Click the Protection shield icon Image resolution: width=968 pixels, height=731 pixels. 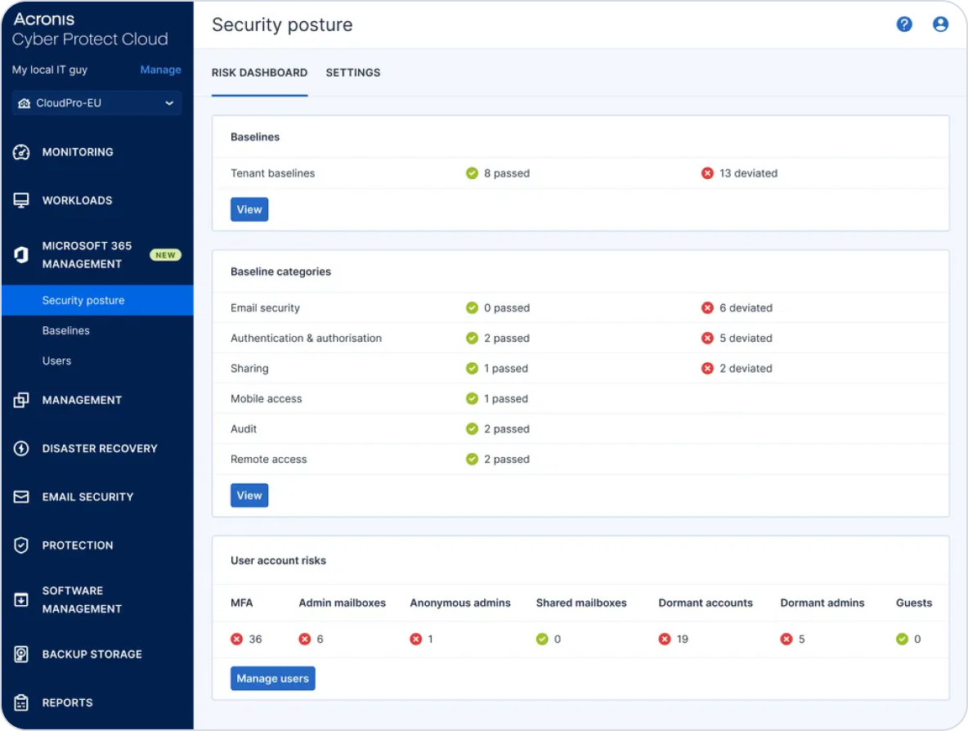[x=22, y=545]
